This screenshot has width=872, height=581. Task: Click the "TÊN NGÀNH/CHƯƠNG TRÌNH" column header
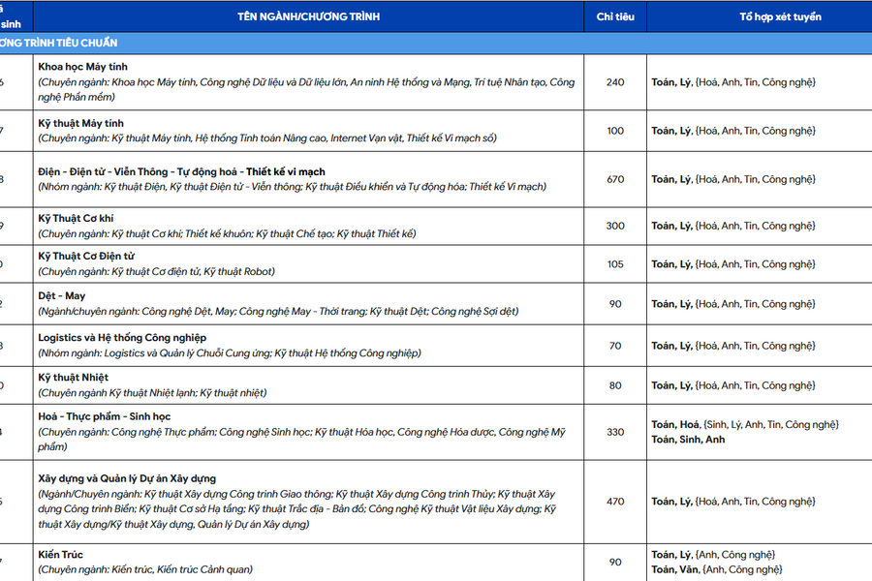[x=308, y=16]
